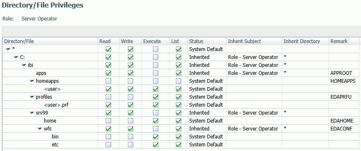This screenshot has width=361, height=151.
Task: Uncheck Execute for the <user> row
Action: click(155, 89)
